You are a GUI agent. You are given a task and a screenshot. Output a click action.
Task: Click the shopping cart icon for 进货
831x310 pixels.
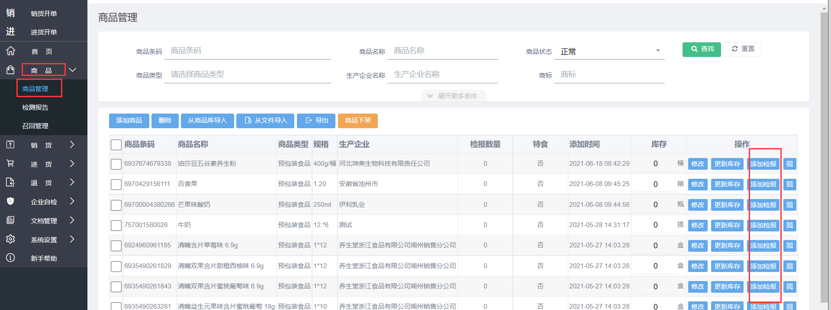pos(11,164)
